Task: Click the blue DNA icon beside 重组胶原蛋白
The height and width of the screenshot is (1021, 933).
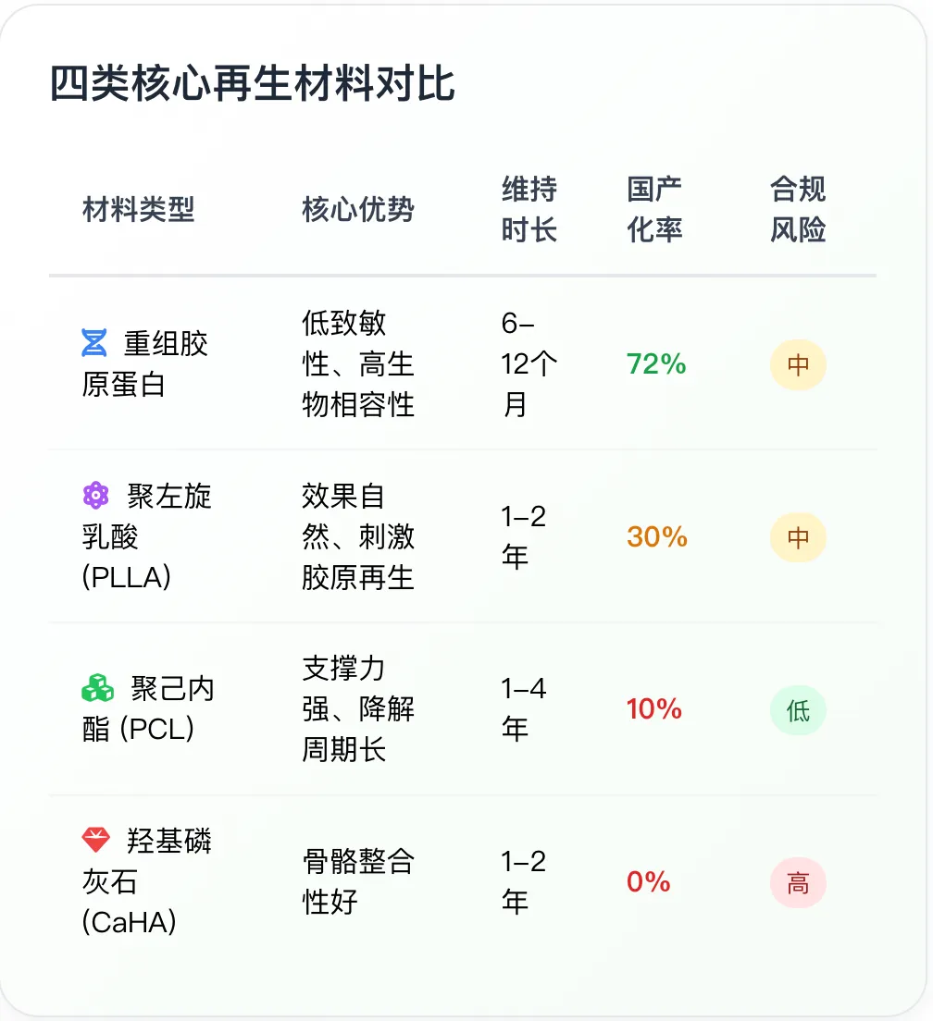Action: (93, 342)
